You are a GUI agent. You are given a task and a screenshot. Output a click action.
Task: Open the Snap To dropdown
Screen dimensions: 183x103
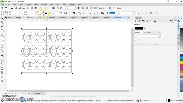click(106, 8)
